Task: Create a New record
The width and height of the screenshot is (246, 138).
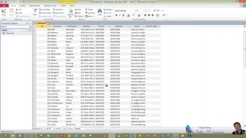Action: [78, 10]
